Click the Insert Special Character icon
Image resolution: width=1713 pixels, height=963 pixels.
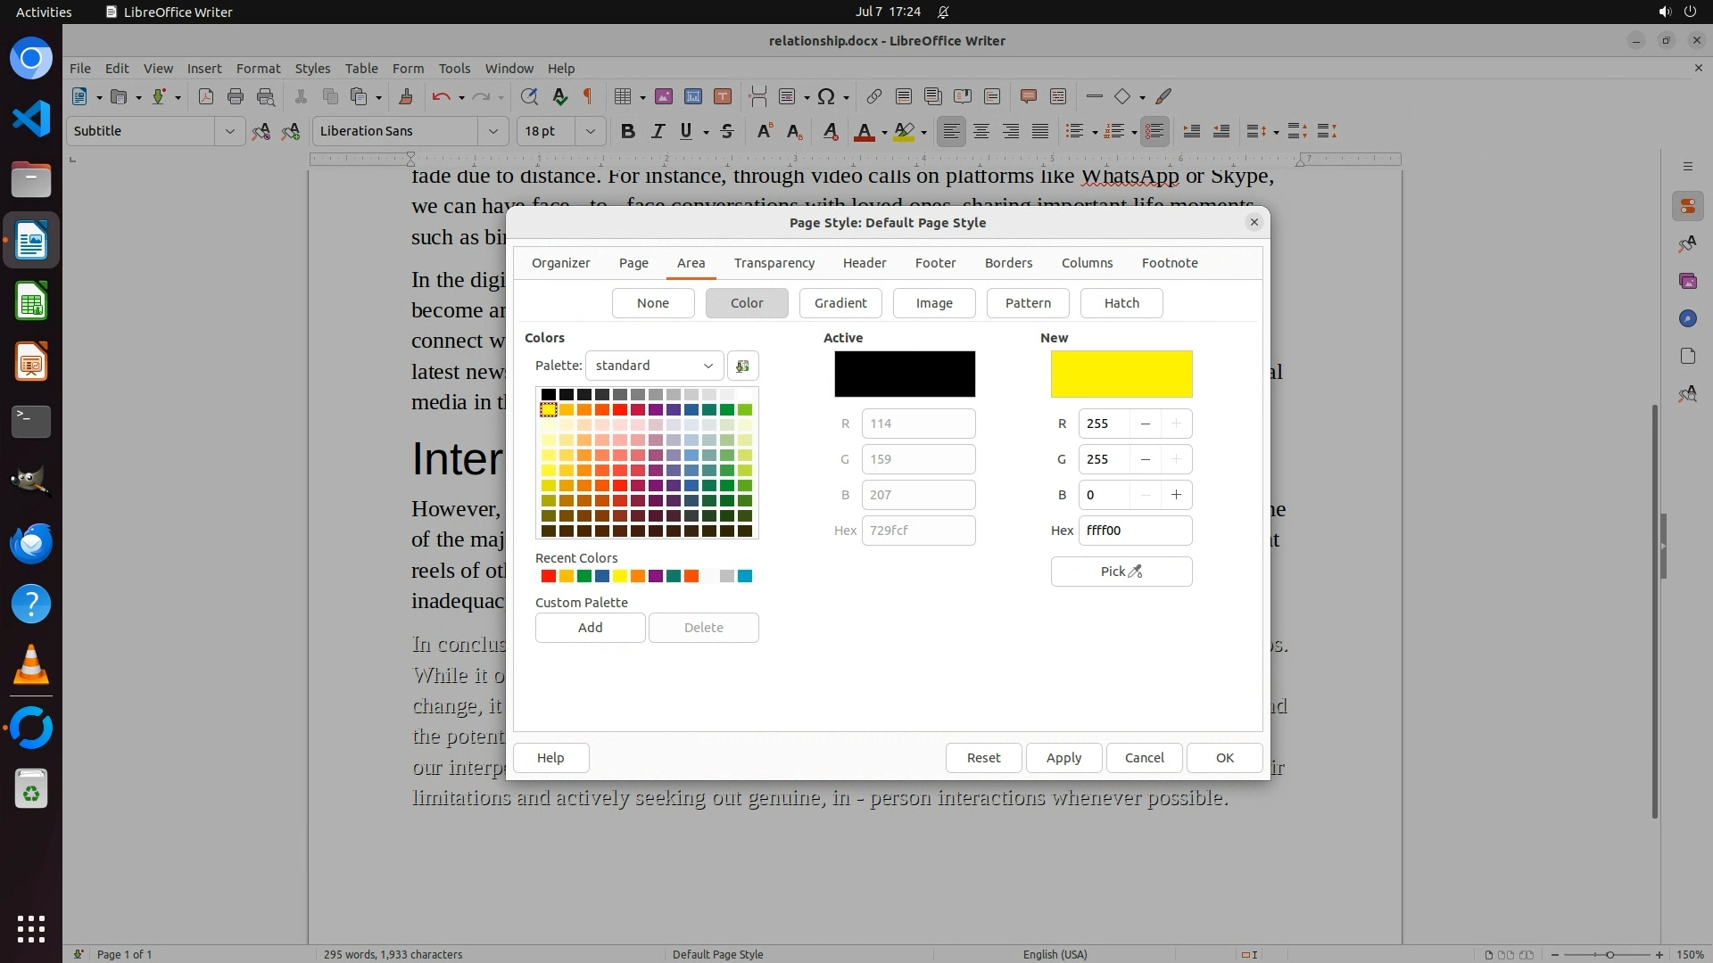click(x=826, y=96)
